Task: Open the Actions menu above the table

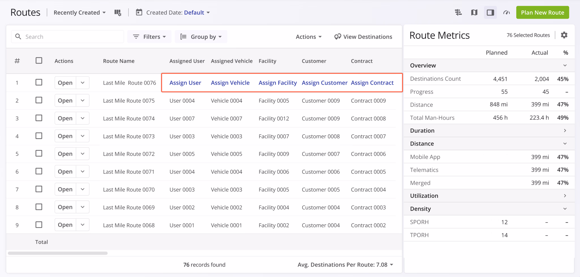Action: coord(308,37)
